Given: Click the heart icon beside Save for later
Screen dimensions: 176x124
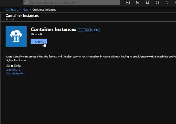Looking at the screenshot, I should click(x=81, y=30).
